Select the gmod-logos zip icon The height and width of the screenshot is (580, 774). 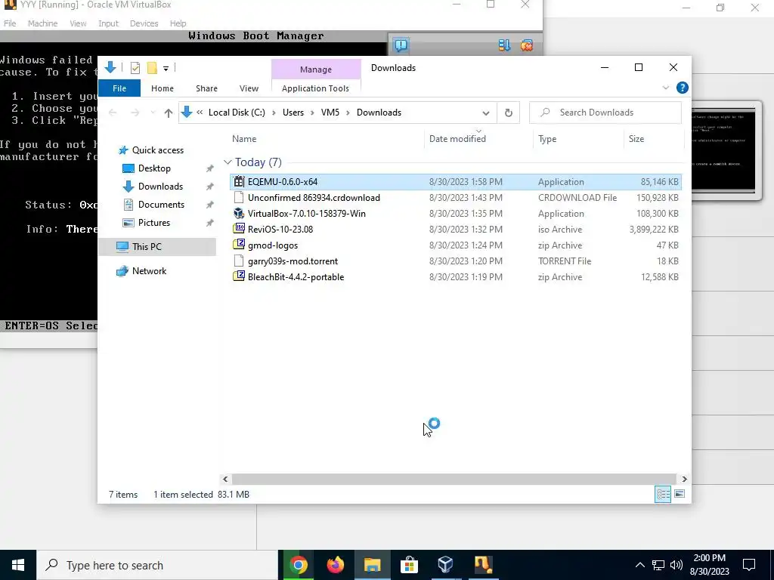point(239,245)
